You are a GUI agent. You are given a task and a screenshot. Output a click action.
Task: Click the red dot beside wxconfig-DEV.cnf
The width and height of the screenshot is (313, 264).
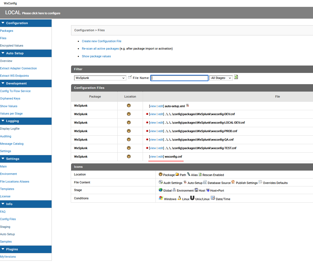coord(147,114)
